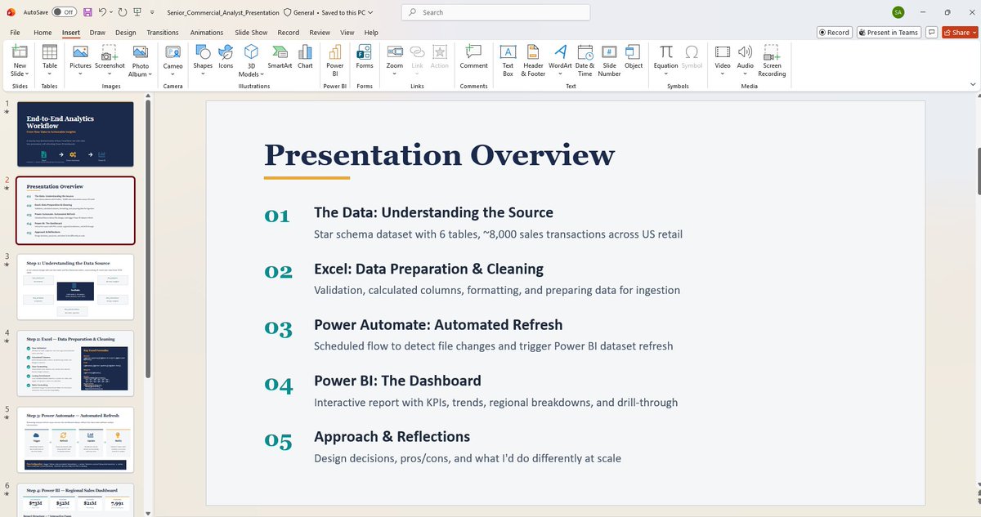Switch to the Design tab
This screenshot has height=517, width=981.
[126, 33]
